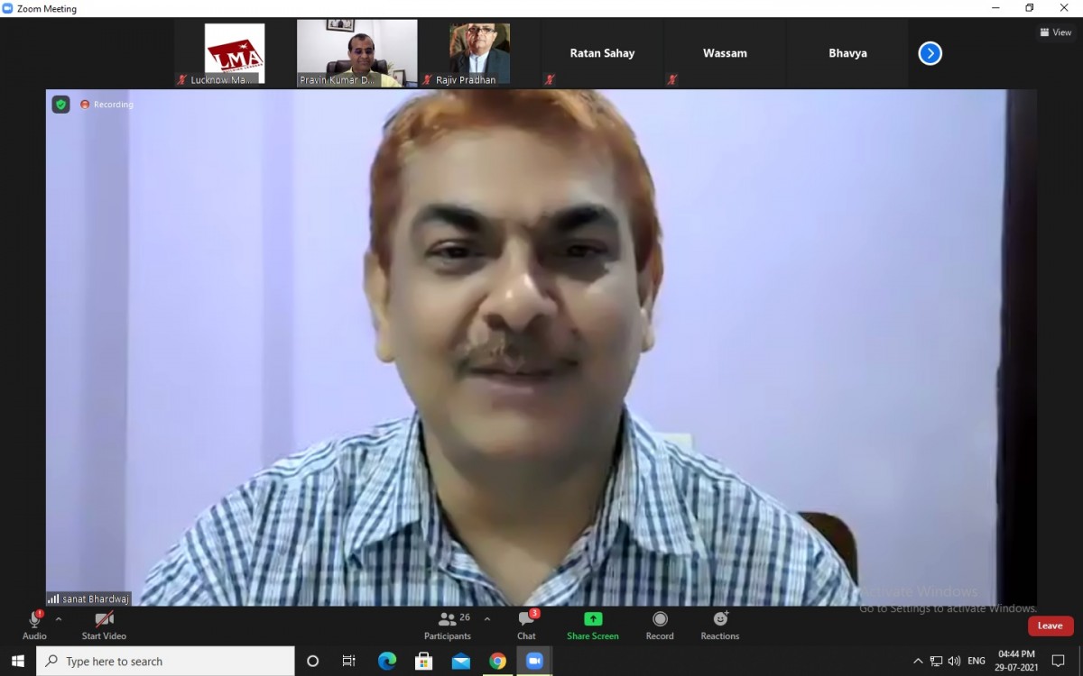This screenshot has height=676, width=1083.
Task: Open the Participants panel
Action: pyautogui.click(x=449, y=626)
